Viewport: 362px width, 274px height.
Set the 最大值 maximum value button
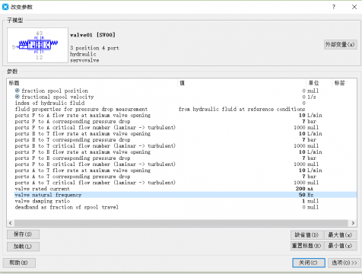341,235
